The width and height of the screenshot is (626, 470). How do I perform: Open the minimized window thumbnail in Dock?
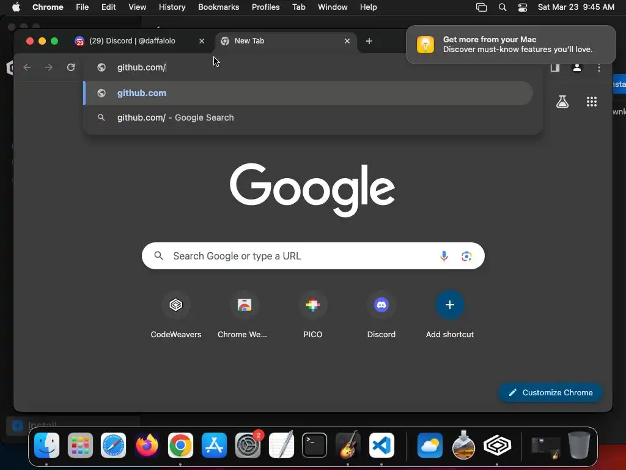[x=546, y=447]
